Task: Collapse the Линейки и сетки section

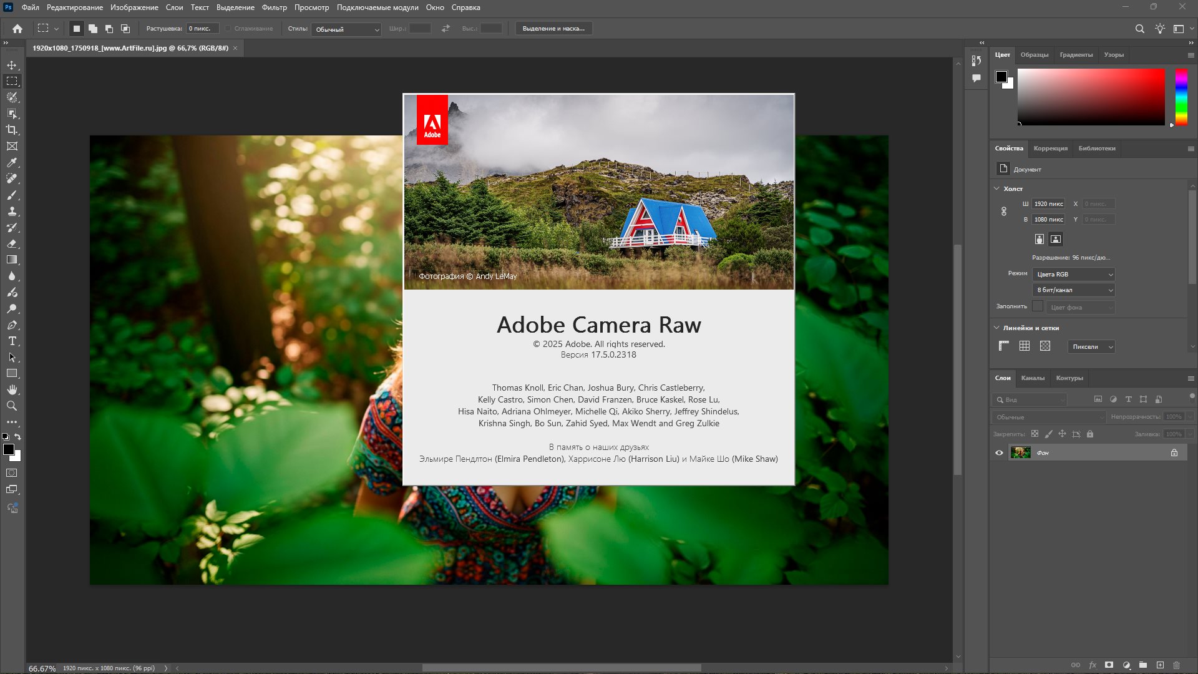Action: click(996, 328)
